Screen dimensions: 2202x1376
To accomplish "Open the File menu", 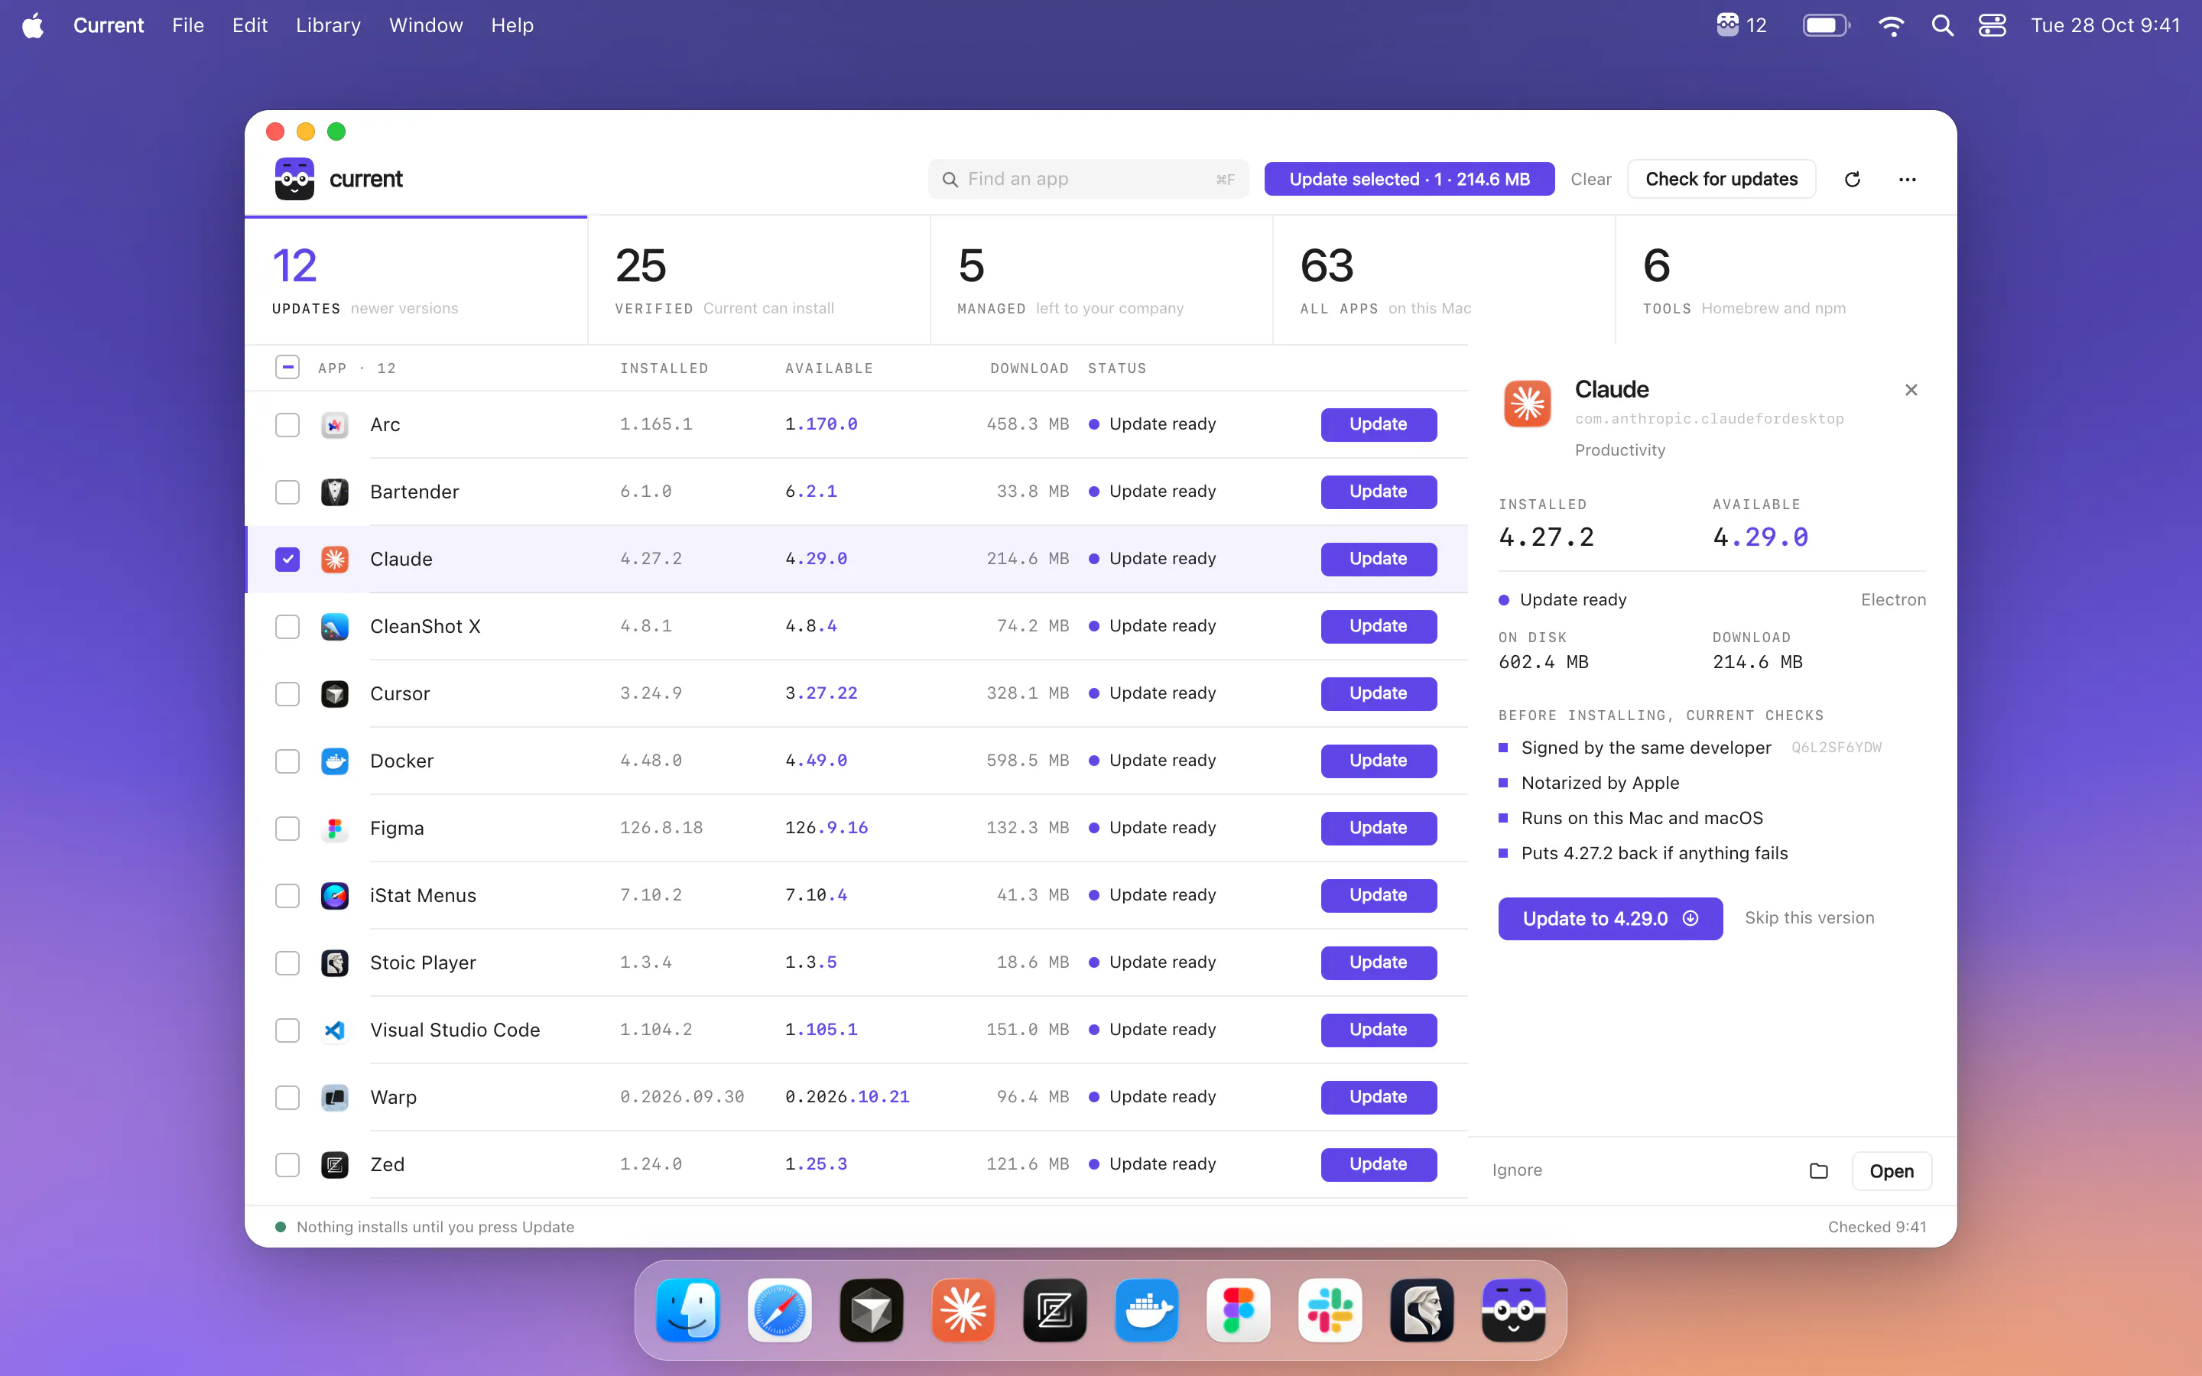I will coord(187,25).
